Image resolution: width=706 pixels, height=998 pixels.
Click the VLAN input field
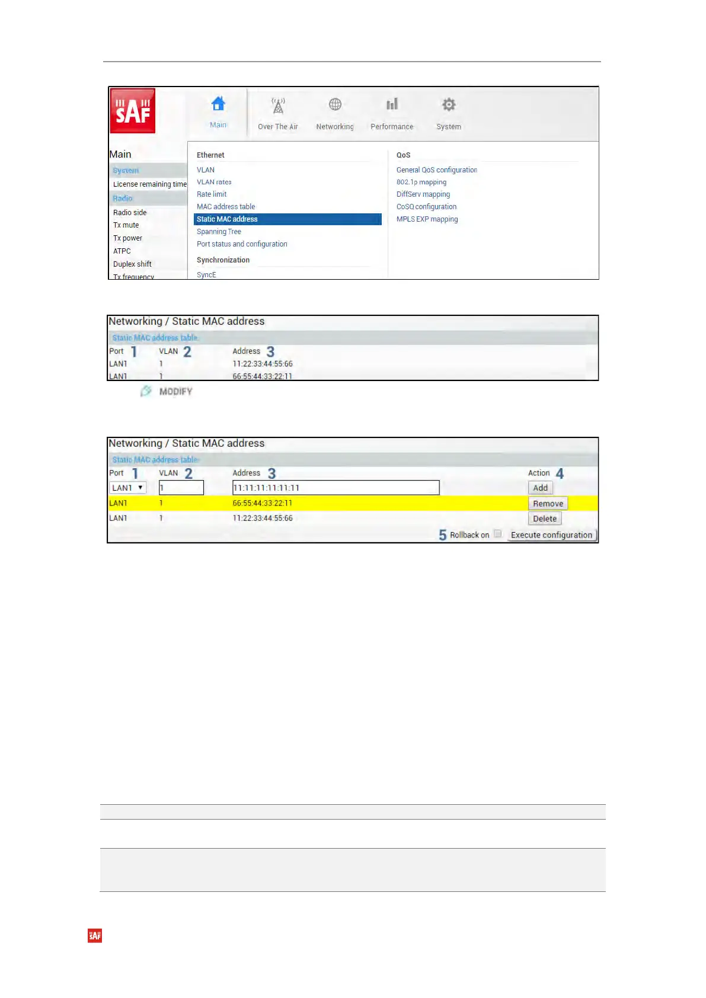181,488
